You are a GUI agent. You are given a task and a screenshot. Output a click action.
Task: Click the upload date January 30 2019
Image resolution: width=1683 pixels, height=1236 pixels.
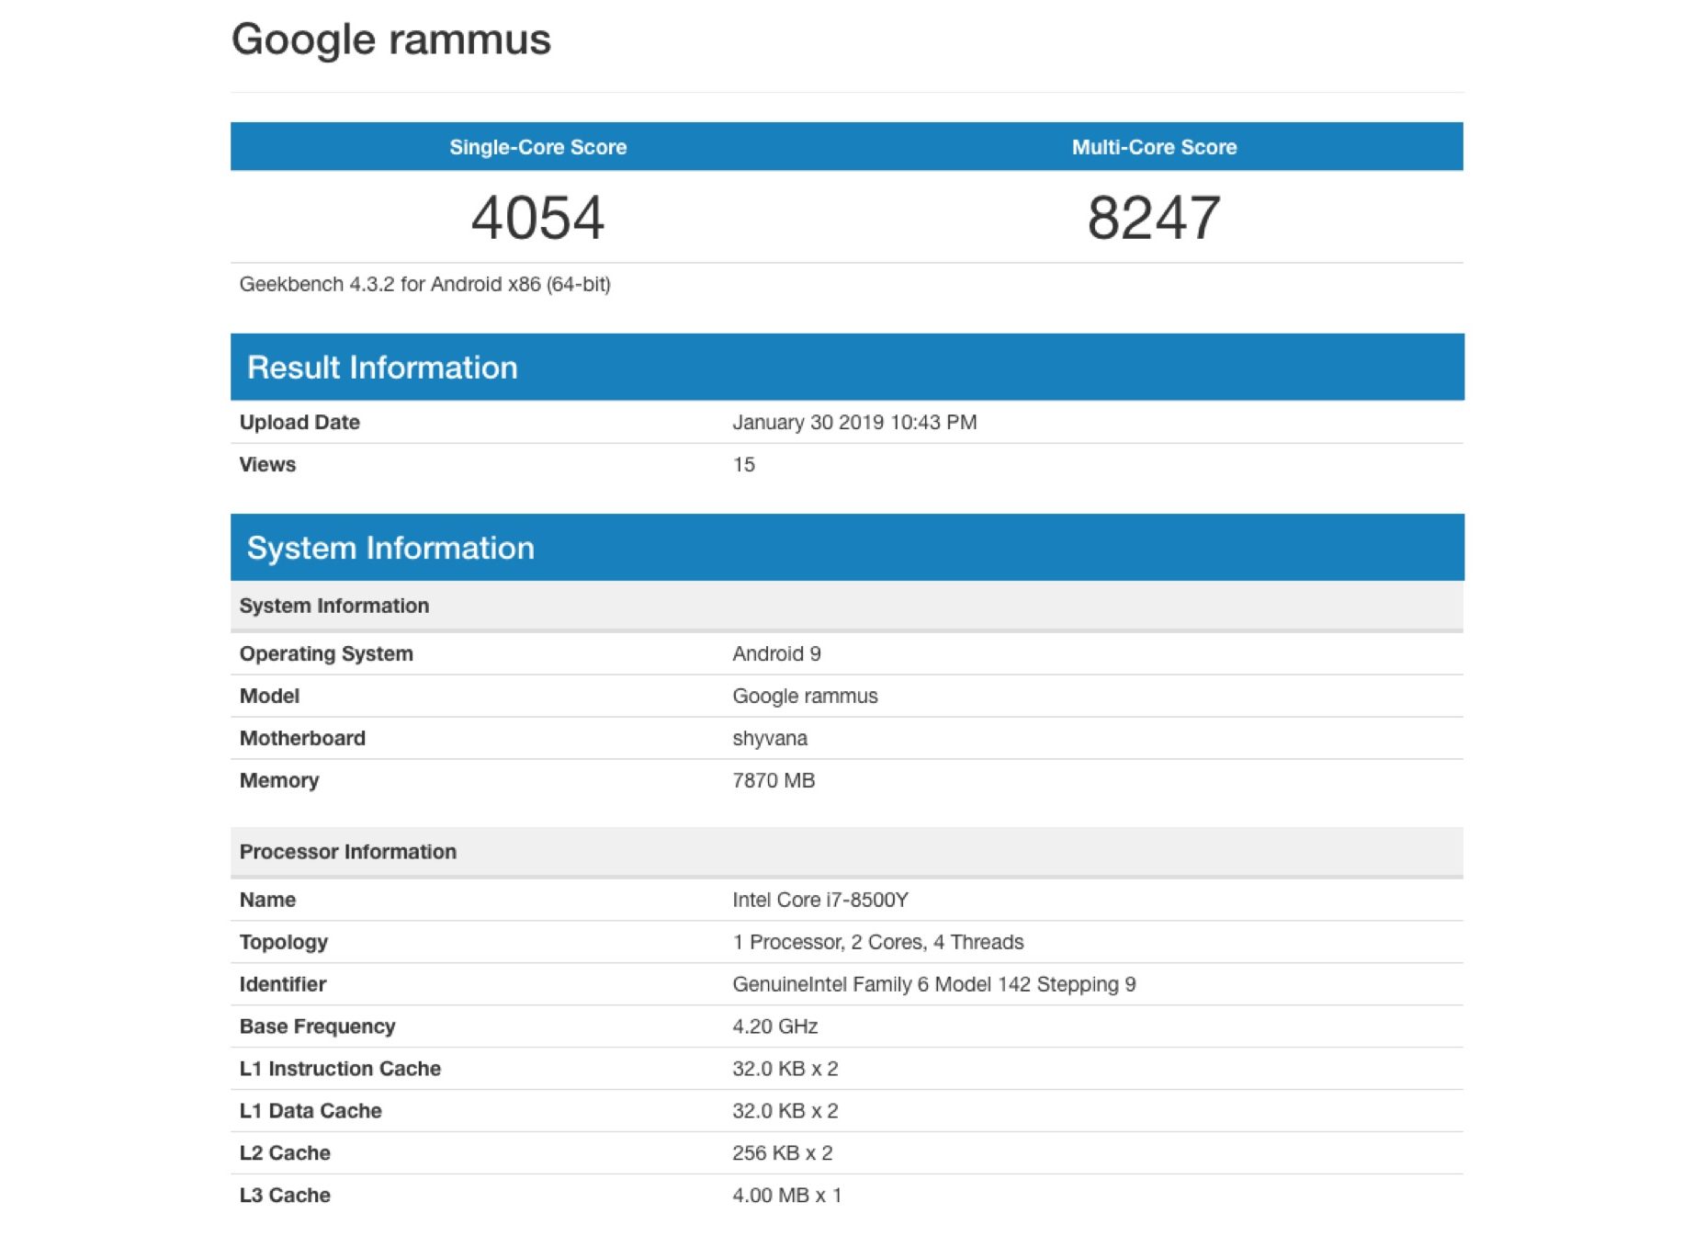tap(853, 422)
